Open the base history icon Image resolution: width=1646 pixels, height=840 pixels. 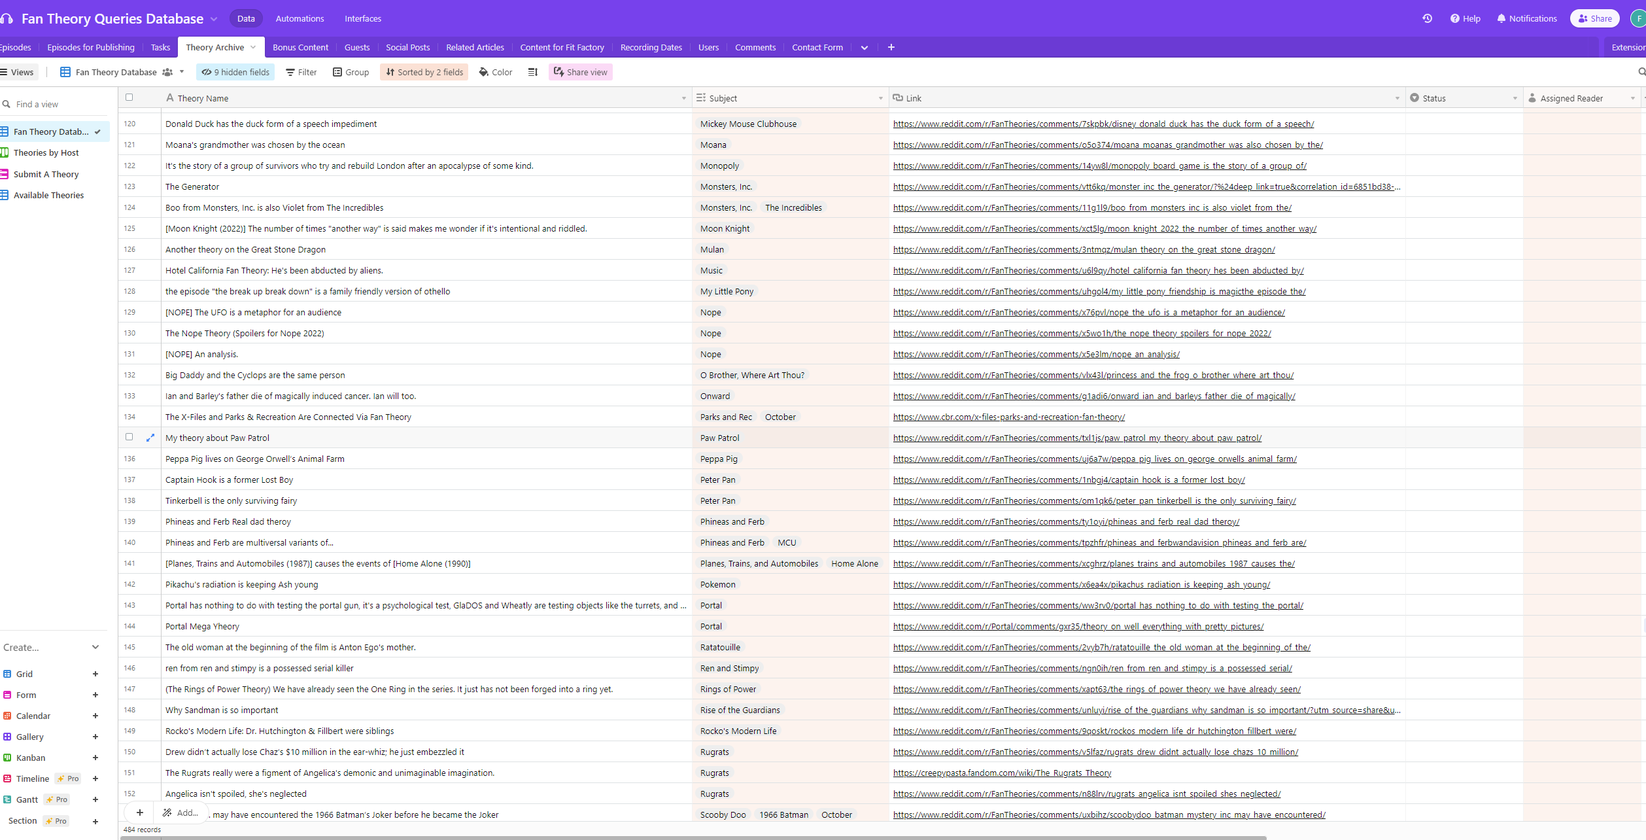pos(1427,18)
